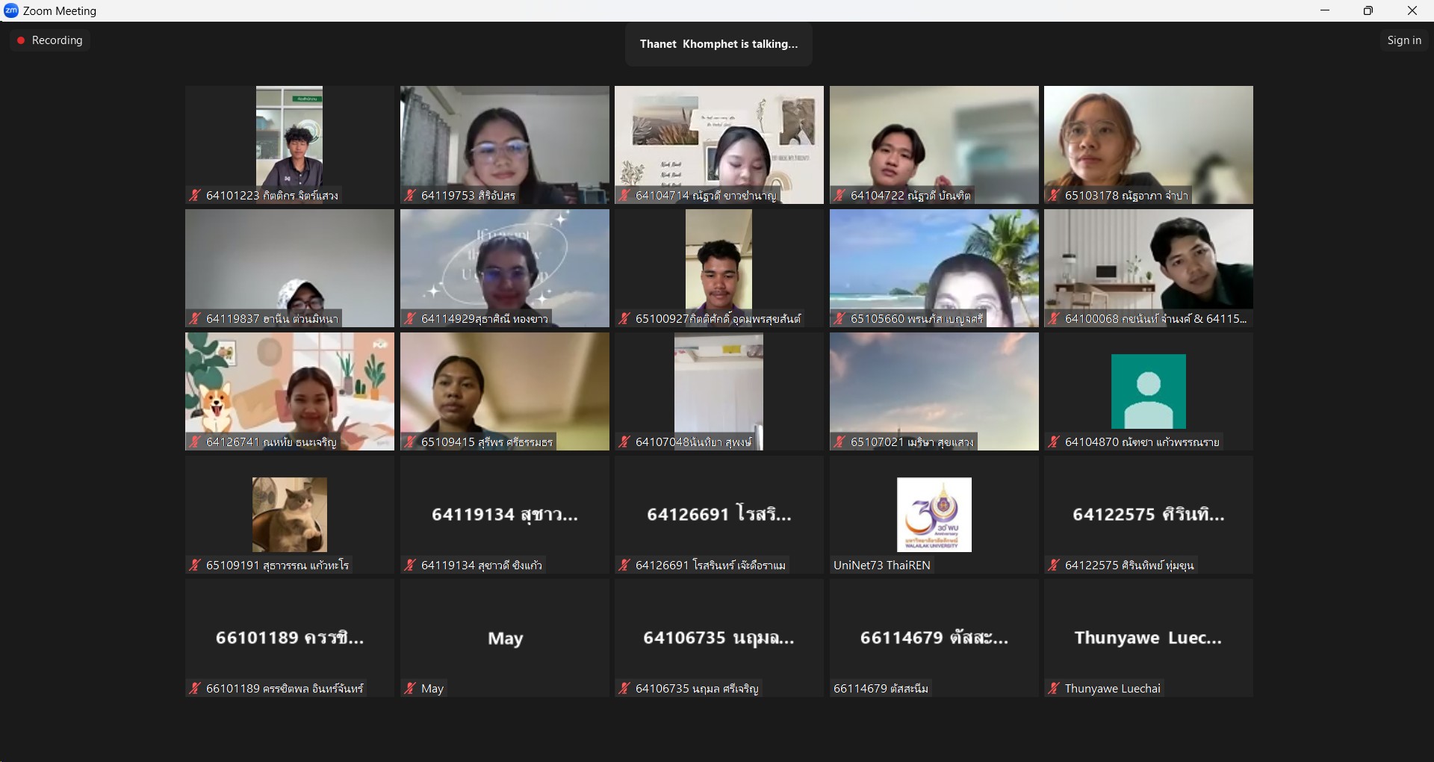
Task: Click muted mic icon beside May's name
Action: coord(410,689)
